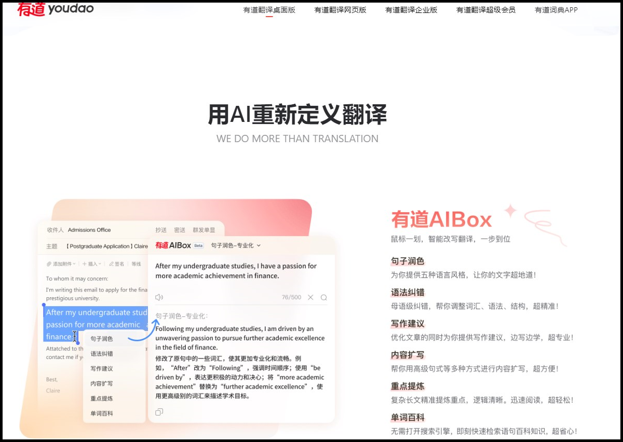Click the 内容扩写 feature heading on the right
This screenshot has width=623, height=442.
click(408, 355)
